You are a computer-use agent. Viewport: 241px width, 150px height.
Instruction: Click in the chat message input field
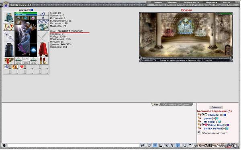[74, 146]
